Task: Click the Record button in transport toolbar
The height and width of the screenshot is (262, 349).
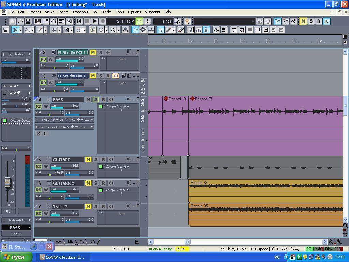Action: click(103, 21)
